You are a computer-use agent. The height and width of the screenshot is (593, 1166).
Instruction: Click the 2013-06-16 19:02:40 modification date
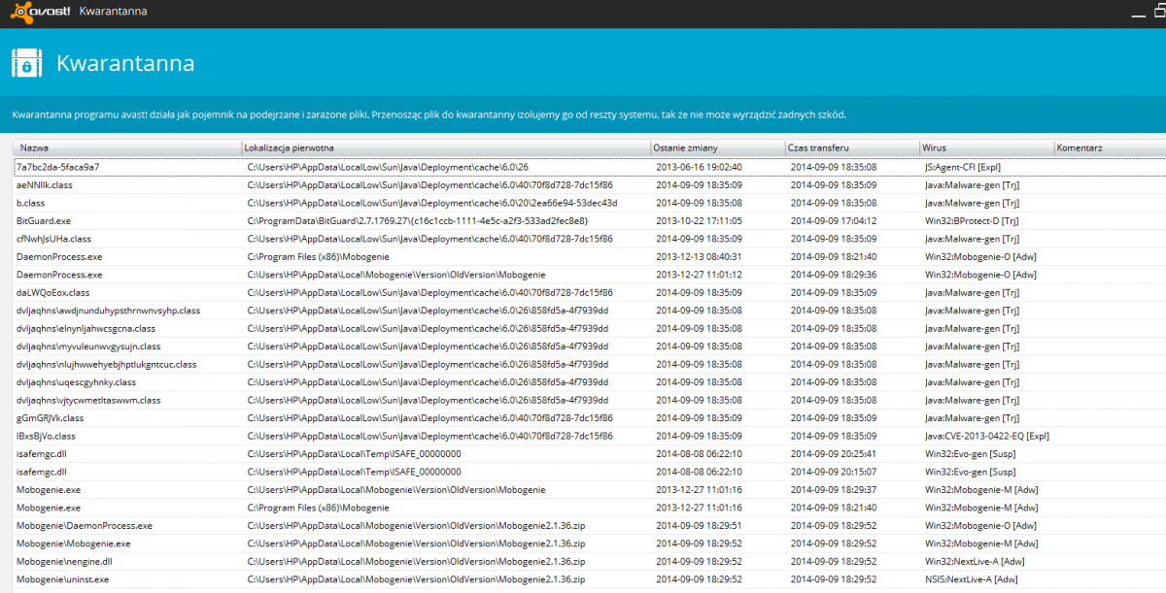[x=698, y=167]
